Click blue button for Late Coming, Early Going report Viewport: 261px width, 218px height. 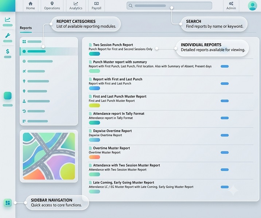tap(225, 187)
